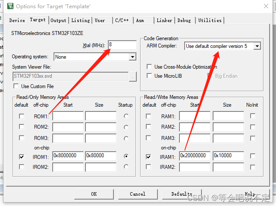Select IROM2 Startup radio button
The height and width of the screenshot is (206, 276).
pyautogui.click(x=126, y=167)
